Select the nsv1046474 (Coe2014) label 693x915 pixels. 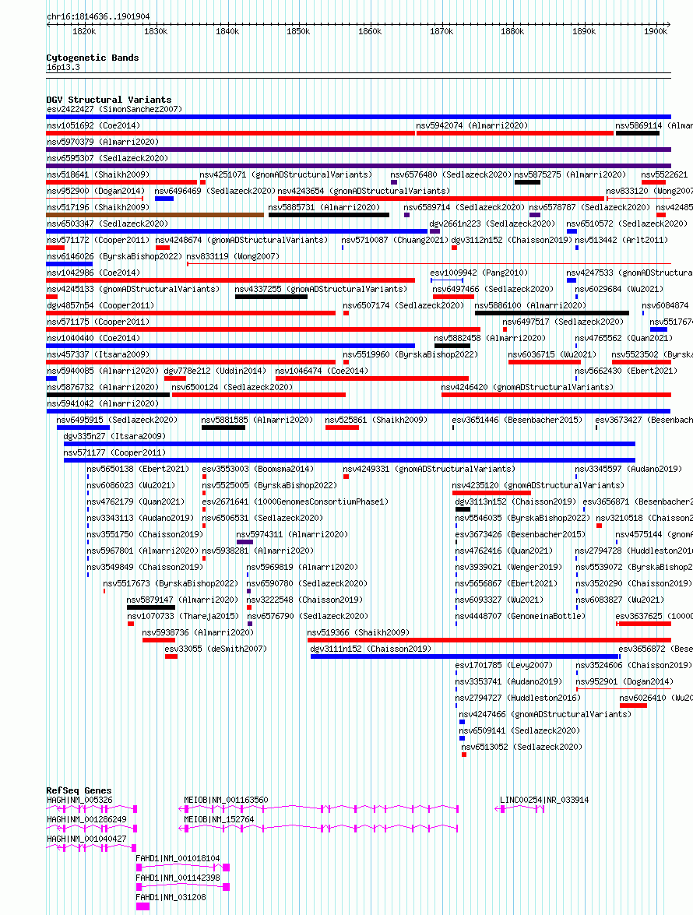point(322,371)
